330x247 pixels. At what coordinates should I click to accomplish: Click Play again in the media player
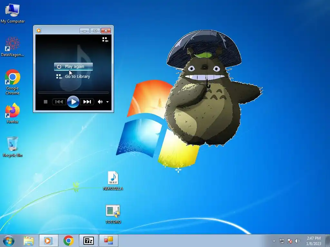point(73,67)
